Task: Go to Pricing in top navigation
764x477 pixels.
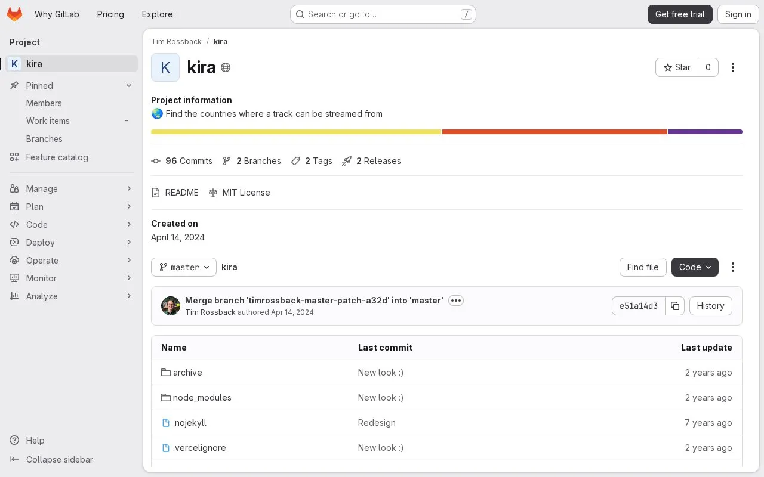Action: click(110, 14)
